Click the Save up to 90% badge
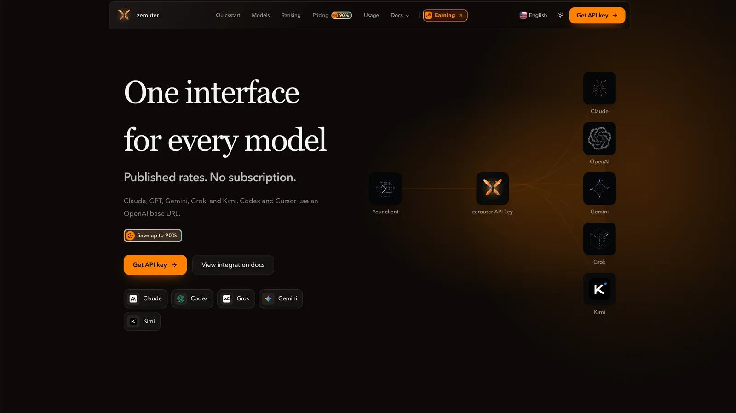This screenshot has height=413, width=736. pos(153,235)
